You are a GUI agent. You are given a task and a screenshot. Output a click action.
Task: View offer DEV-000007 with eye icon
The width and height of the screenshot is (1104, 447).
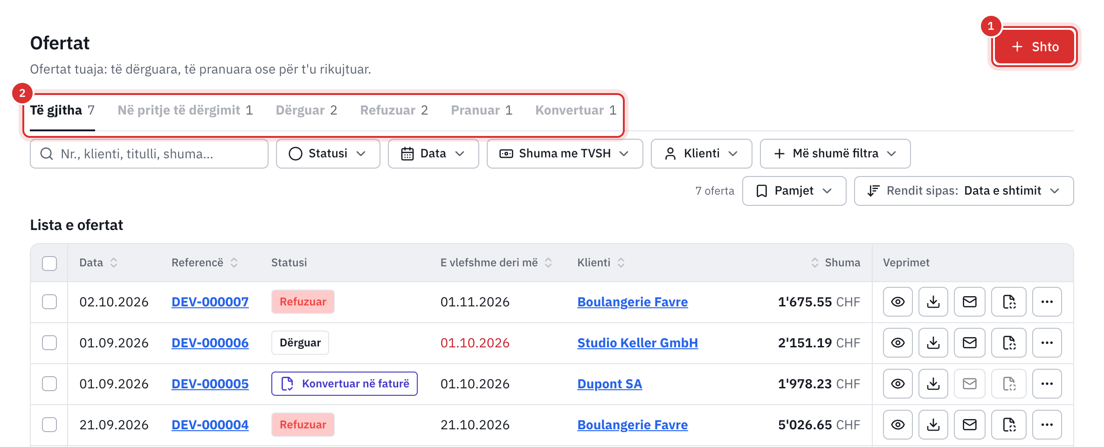tap(897, 302)
